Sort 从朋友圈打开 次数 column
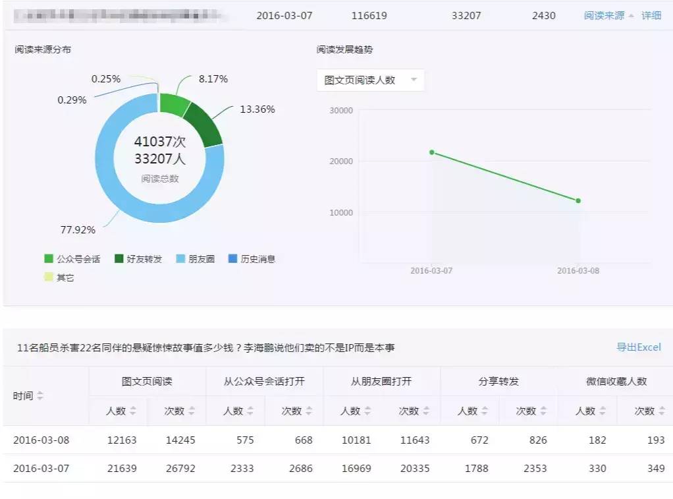Image resolution: width=673 pixels, height=499 pixels. [426, 411]
